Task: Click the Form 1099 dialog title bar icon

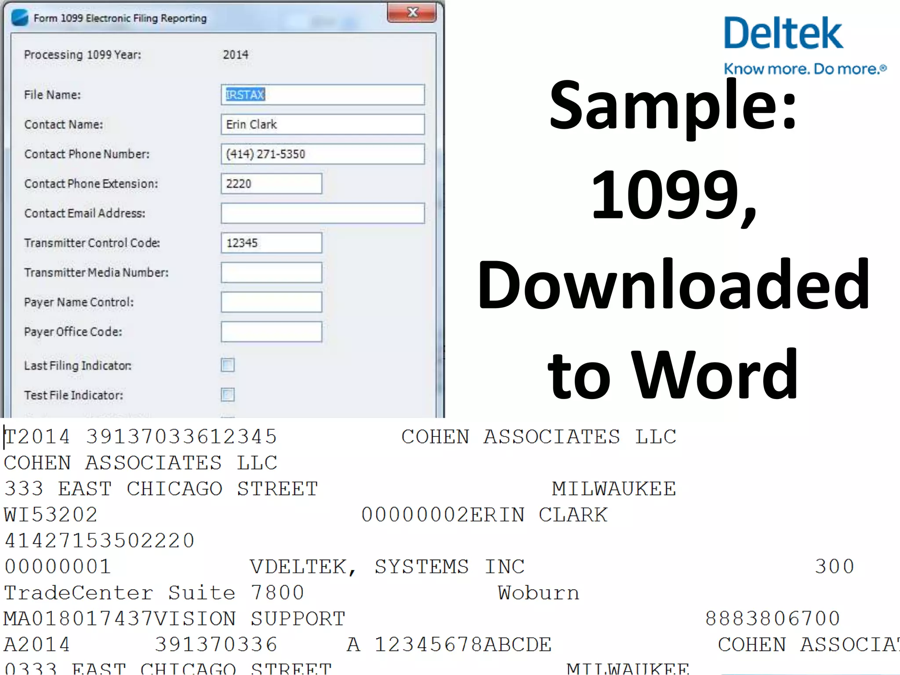Action: (20, 18)
